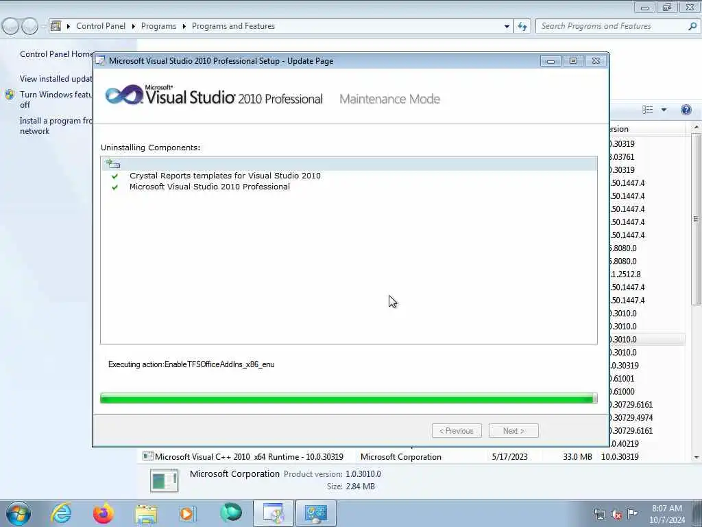Launch Windows Media Player from taskbar

[187, 513]
